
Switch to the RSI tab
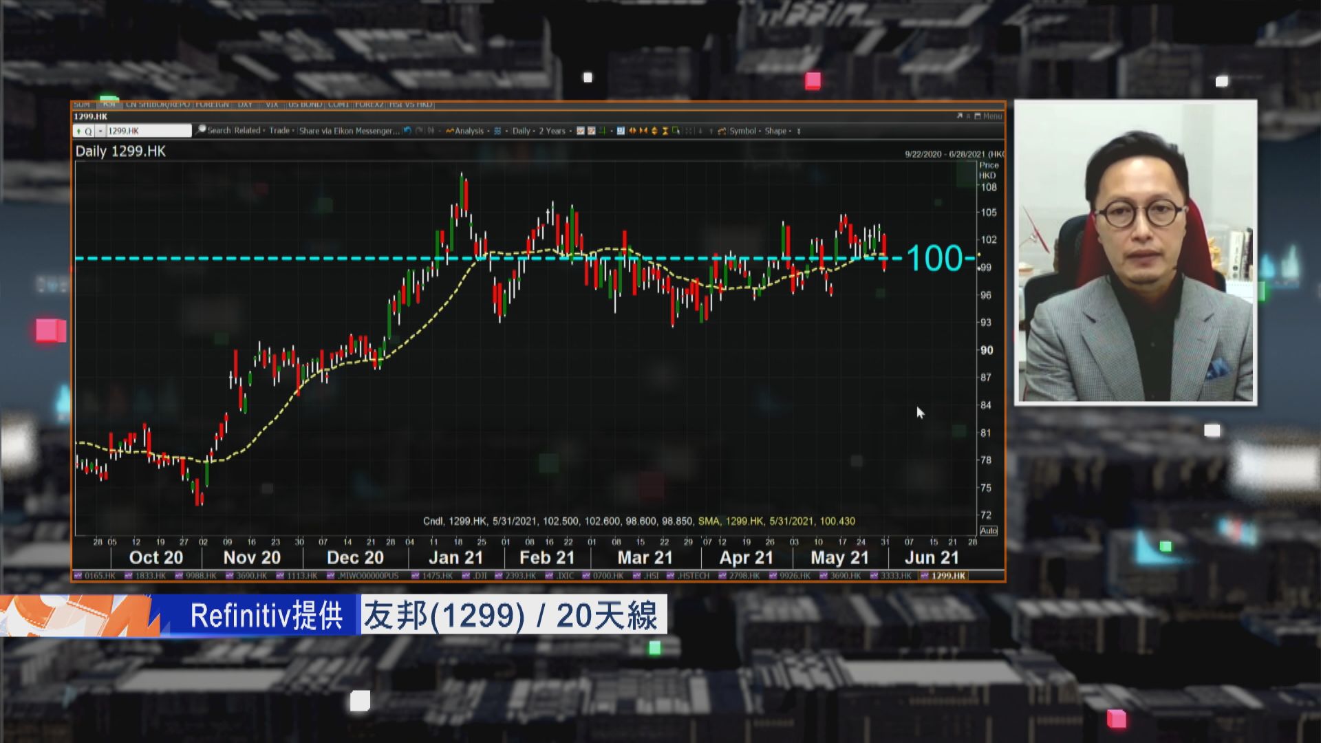click(108, 105)
